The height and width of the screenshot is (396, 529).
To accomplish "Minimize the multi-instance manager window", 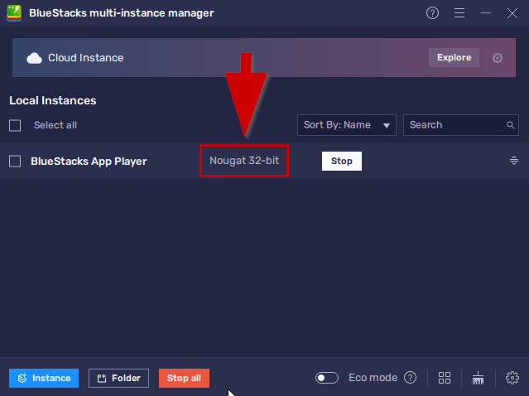I will (x=486, y=13).
